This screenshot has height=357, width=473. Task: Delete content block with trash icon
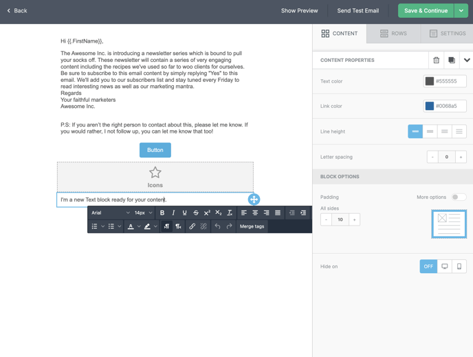[x=436, y=60]
